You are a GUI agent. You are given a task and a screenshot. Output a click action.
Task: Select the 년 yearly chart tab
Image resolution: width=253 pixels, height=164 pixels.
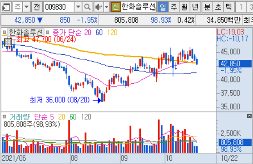click(x=195, y=7)
